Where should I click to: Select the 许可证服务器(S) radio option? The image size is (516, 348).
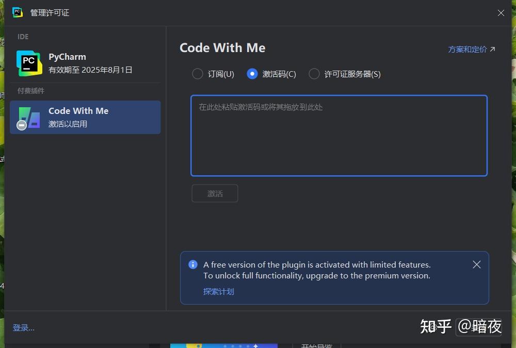[314, 74]
